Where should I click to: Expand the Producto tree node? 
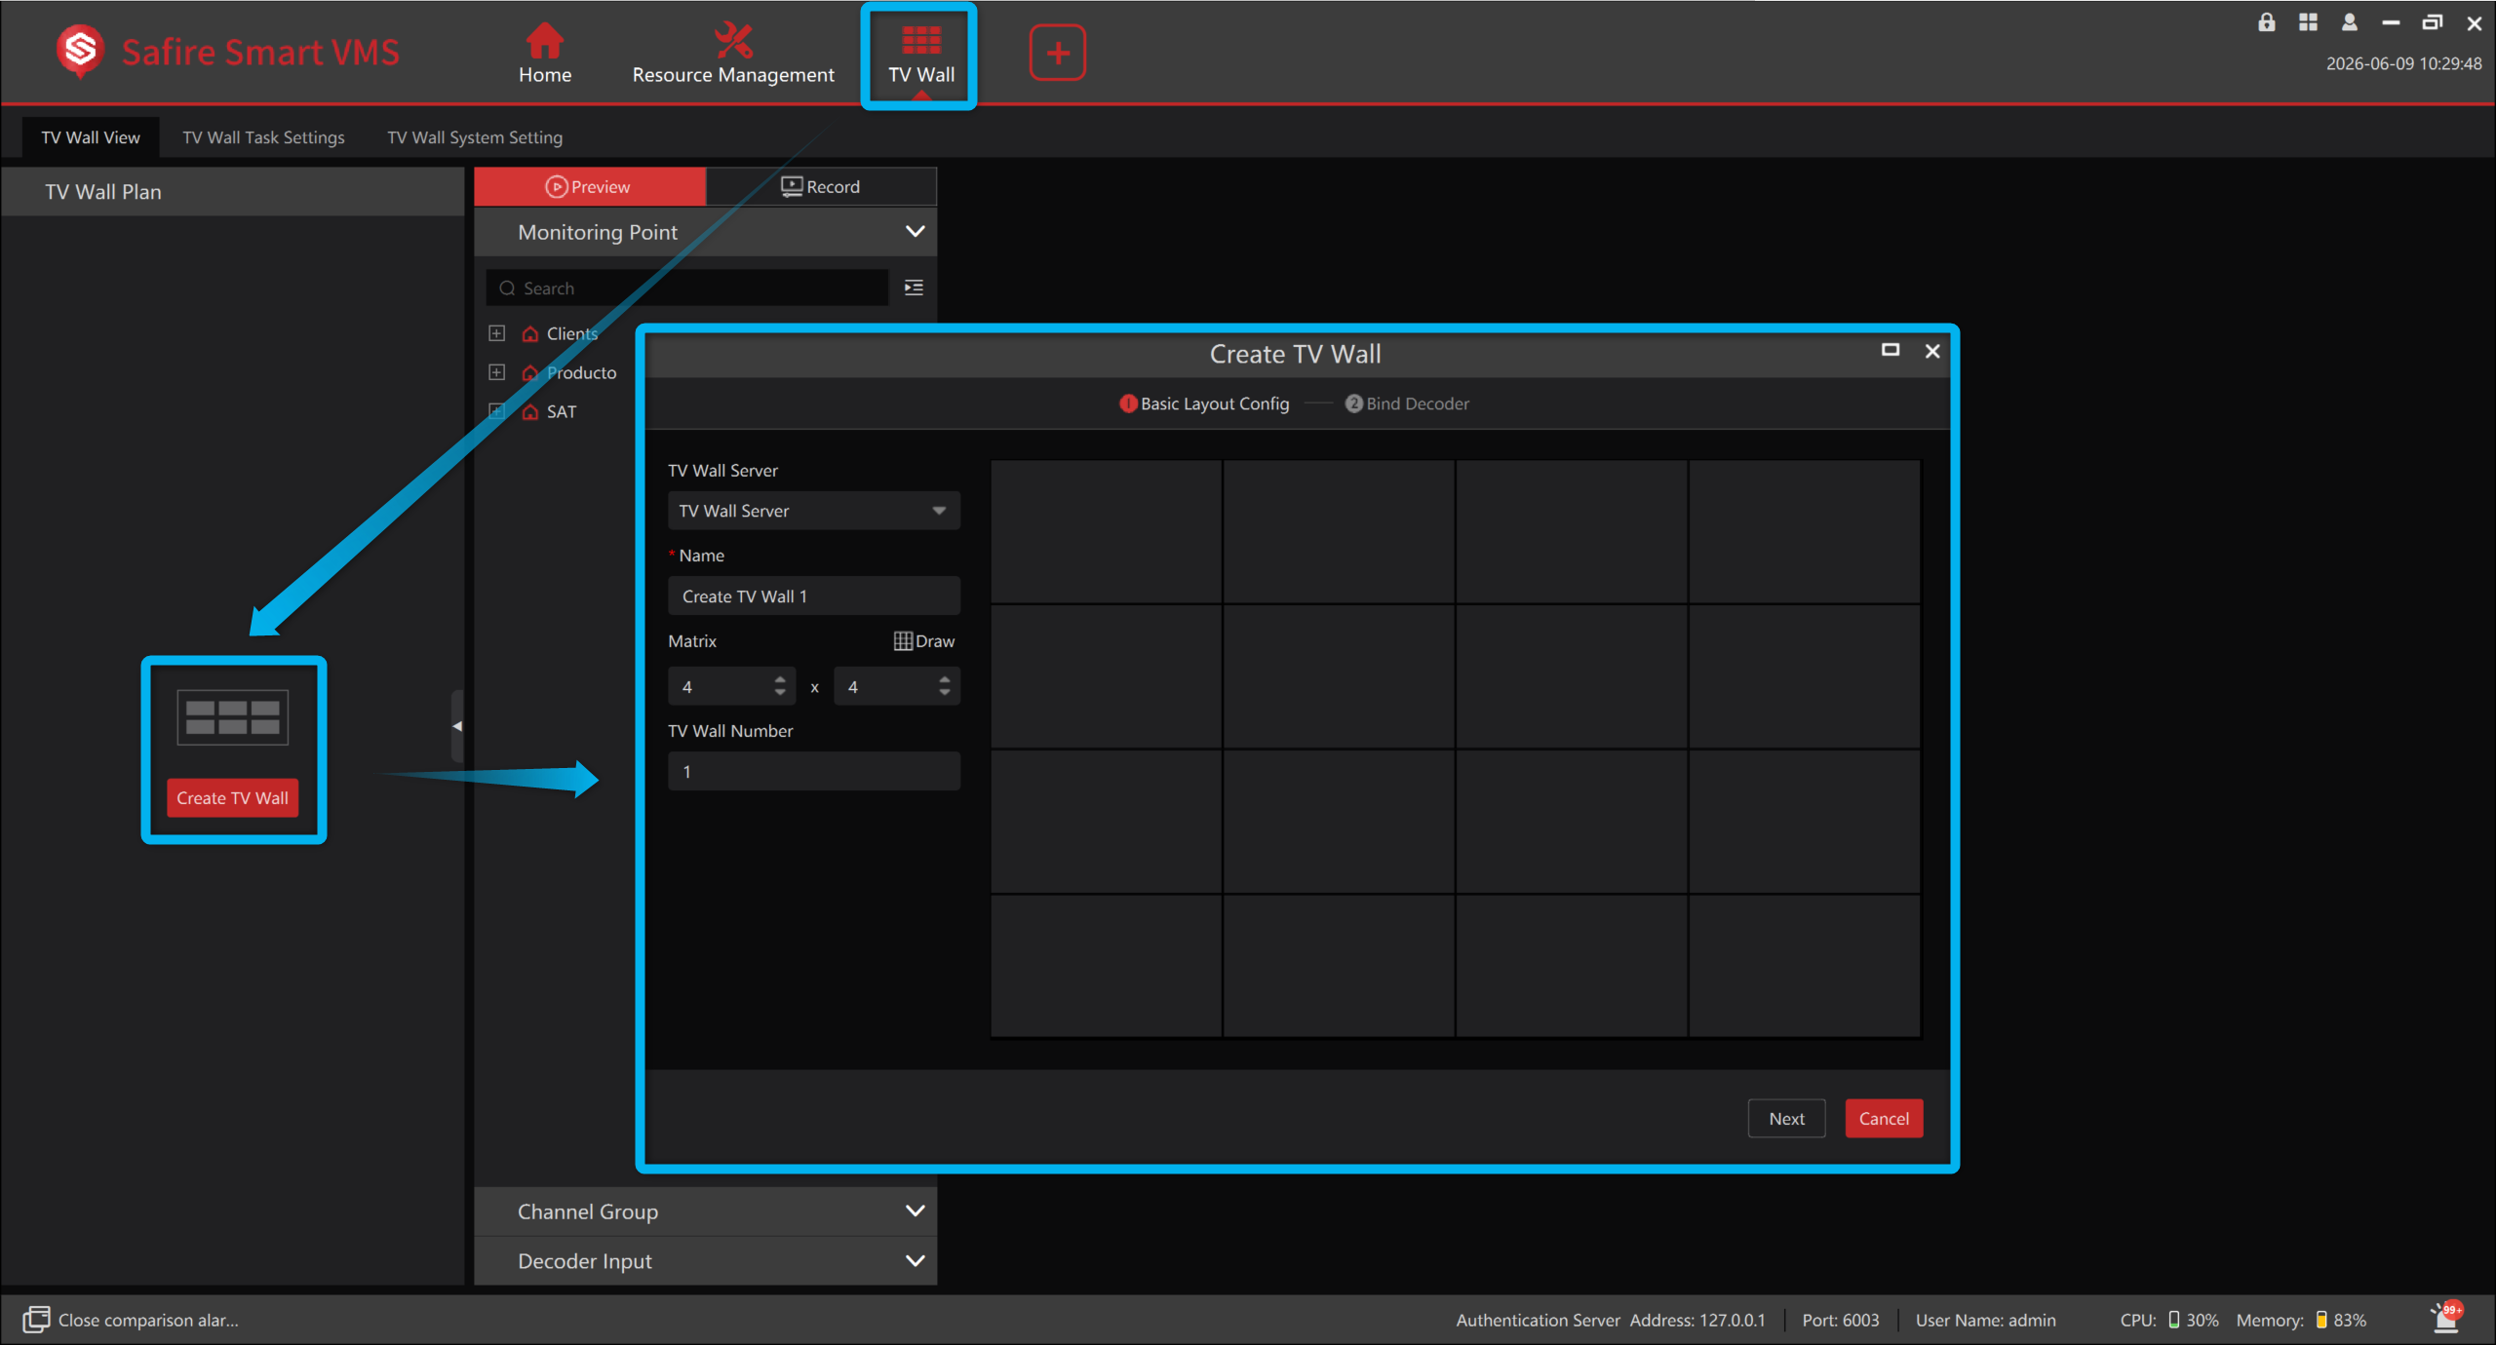[496, 372]
